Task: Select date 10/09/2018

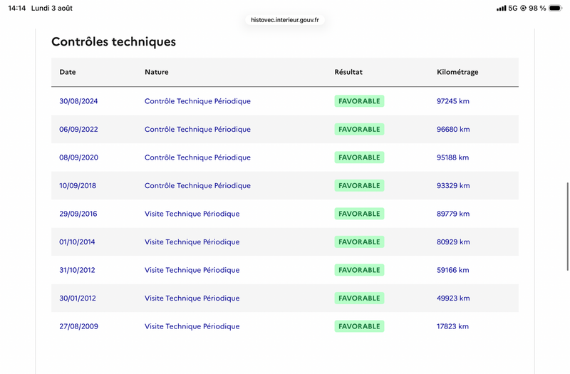Action: click(78, 185)
